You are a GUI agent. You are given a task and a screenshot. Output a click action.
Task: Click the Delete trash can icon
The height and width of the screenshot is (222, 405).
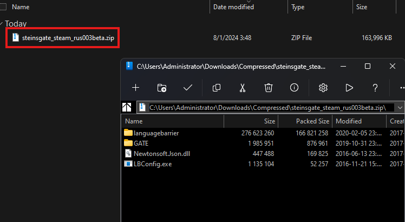click(x=269, y=88)
